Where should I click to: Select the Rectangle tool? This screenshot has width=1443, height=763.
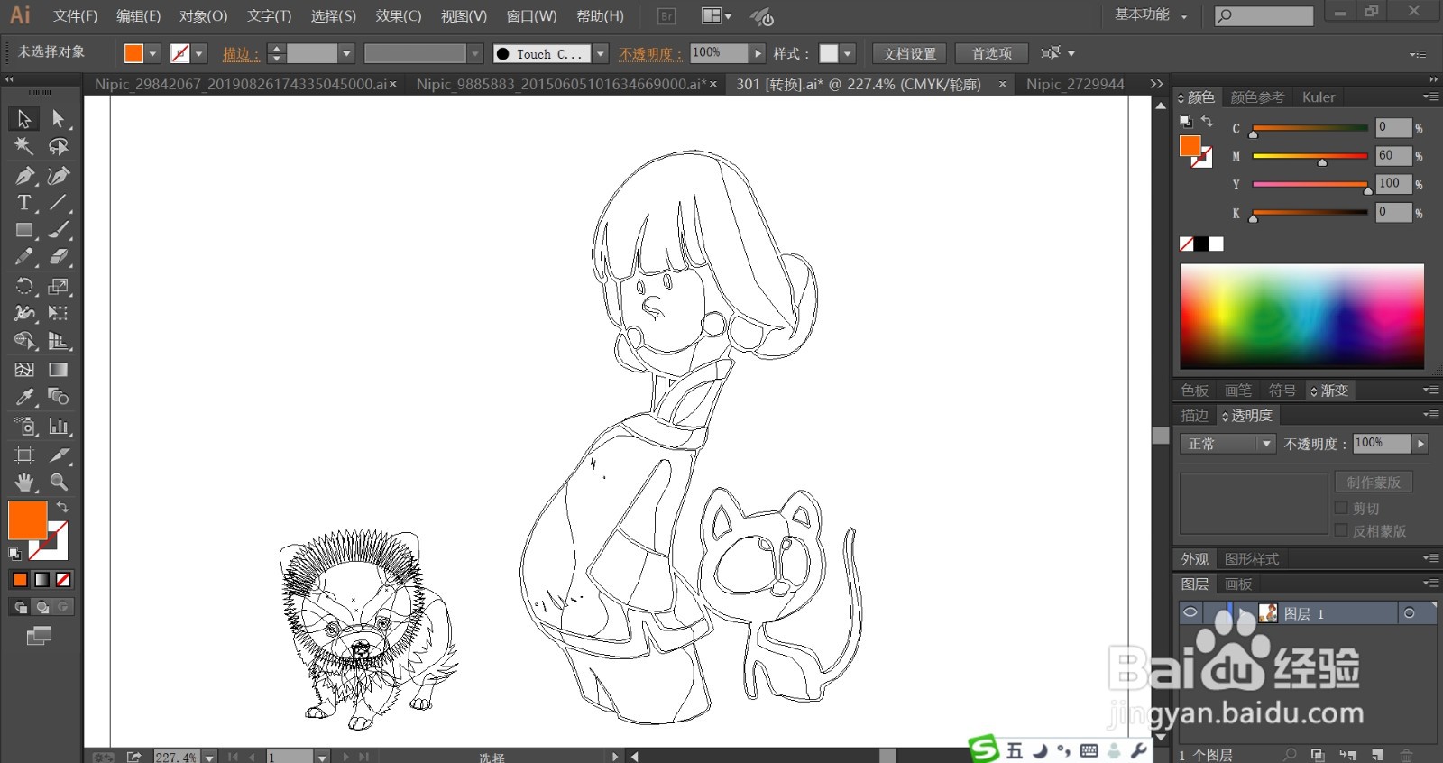(24, 231)
